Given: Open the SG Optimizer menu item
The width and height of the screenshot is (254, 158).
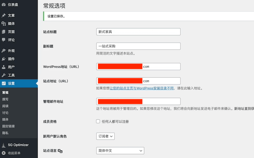Looking at the screenshot, I should pos(19,145).
